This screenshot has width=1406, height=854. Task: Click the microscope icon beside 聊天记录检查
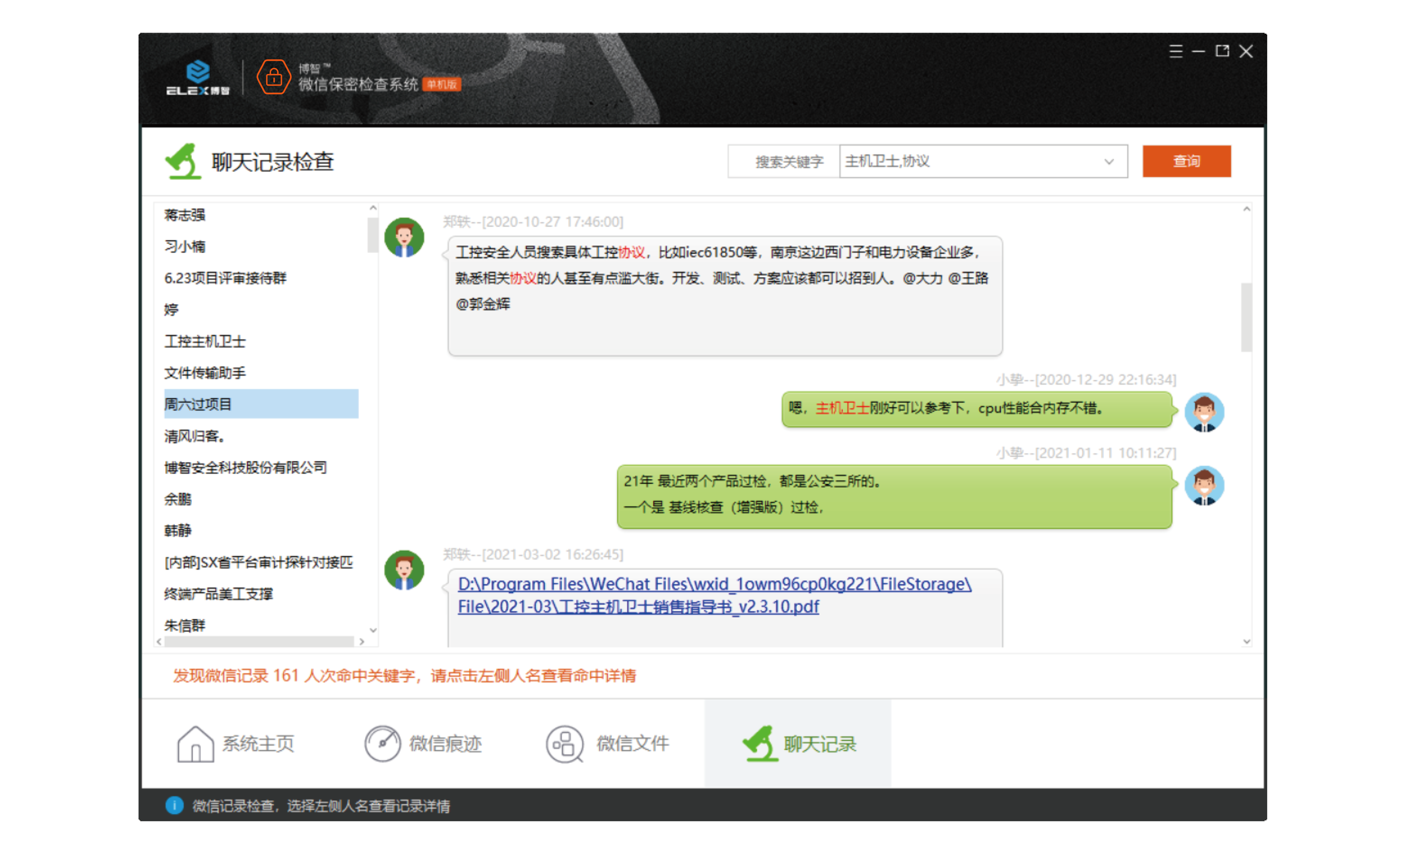183,161
